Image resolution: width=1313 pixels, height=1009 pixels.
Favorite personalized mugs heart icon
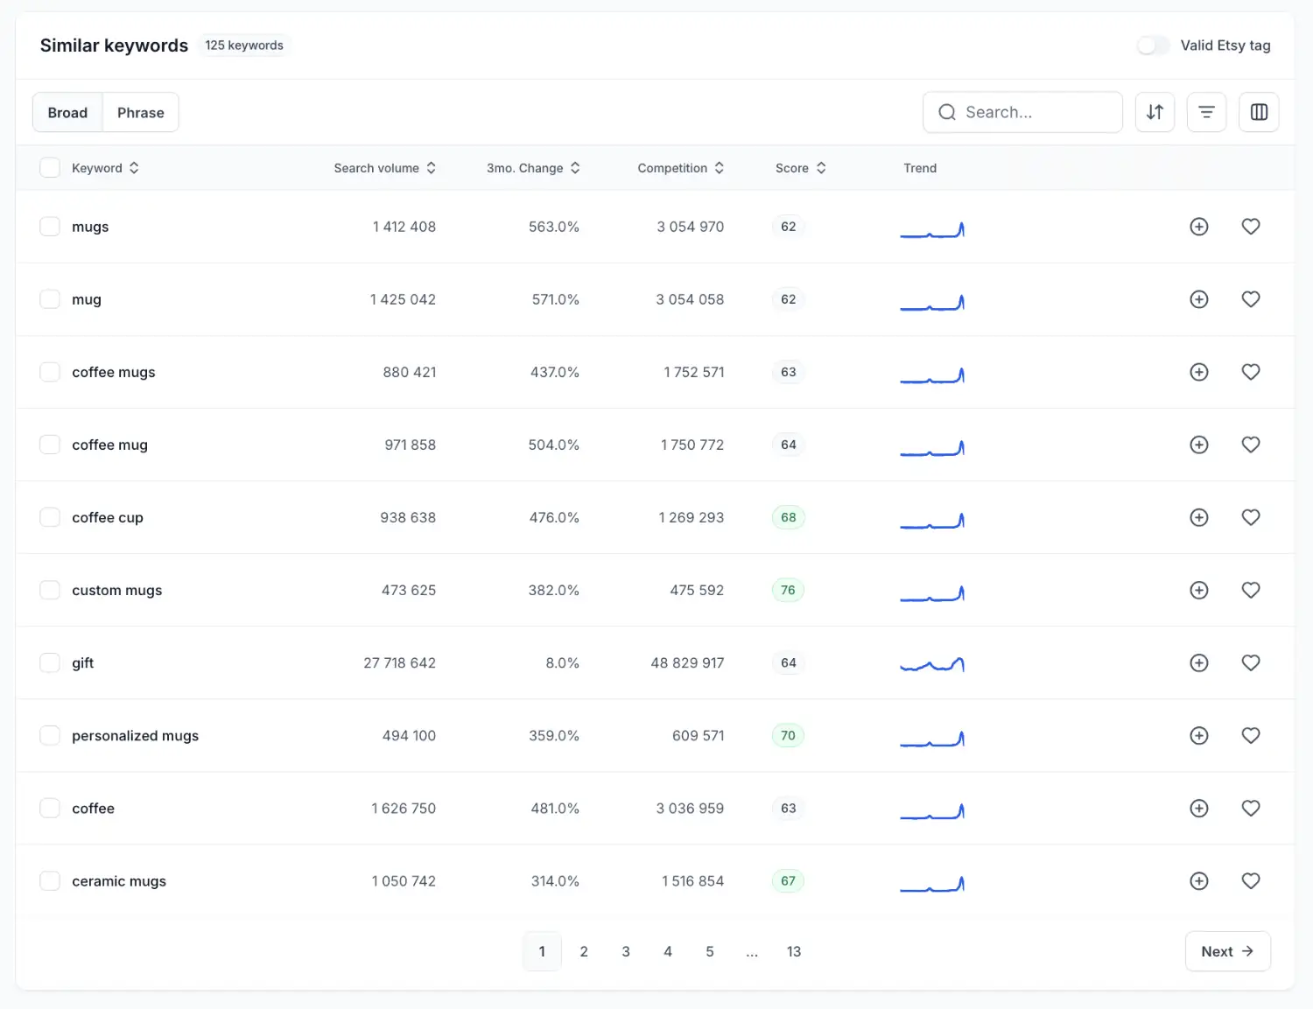[1251, 735]
